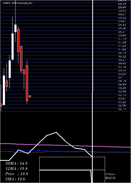Click the 15.76 price axis value
Viewport: 131px width, 183px height.
pyautogui.click(x=122, y=67)
